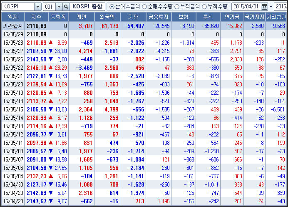Select the 15/05/14 date row

[144, 118]
